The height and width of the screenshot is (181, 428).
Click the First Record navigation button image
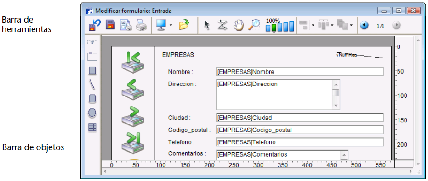(x=133, y=62)
